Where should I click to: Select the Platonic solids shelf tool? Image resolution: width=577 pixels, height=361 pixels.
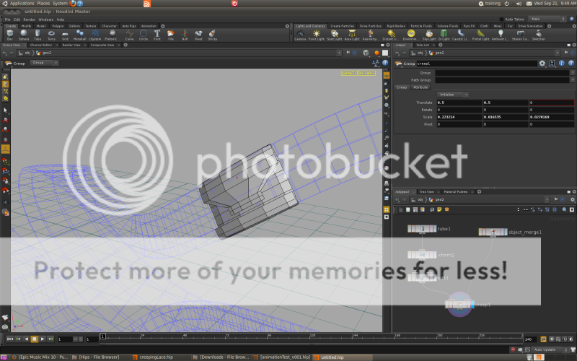112,35
